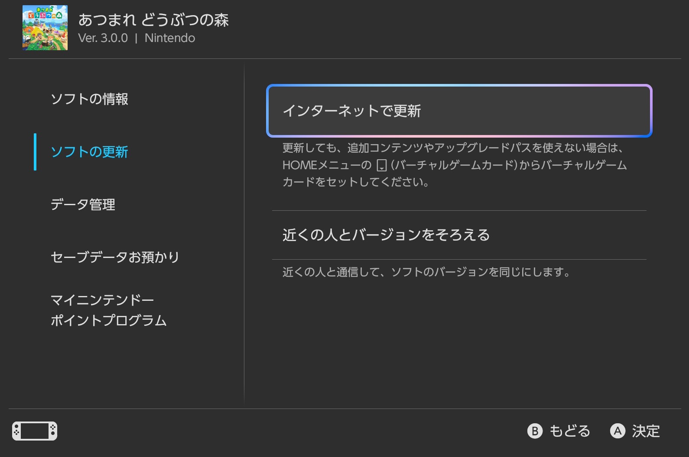This screenshot has height=457, width=689.
Task: Select the ソフトの更新 menu item
Action: point(89,152)
